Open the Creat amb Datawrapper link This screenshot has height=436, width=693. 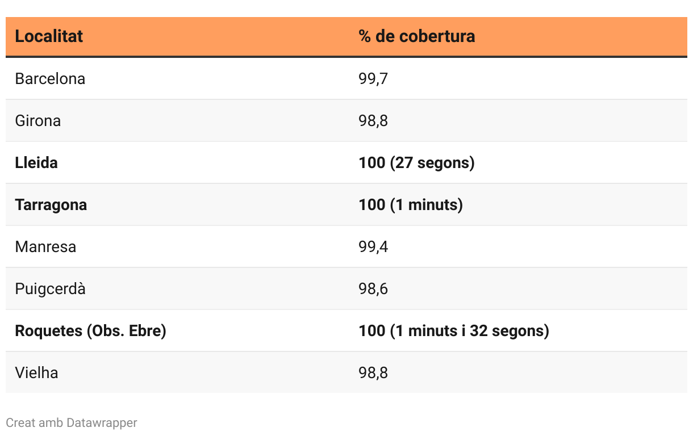[x=72, y=422]
